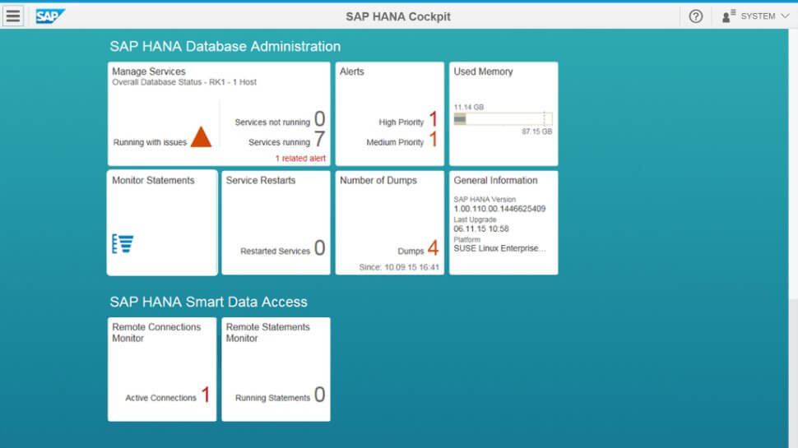The image size is (798, 448).
Task: Open the Alerts tile
Action: pos(389,90)
